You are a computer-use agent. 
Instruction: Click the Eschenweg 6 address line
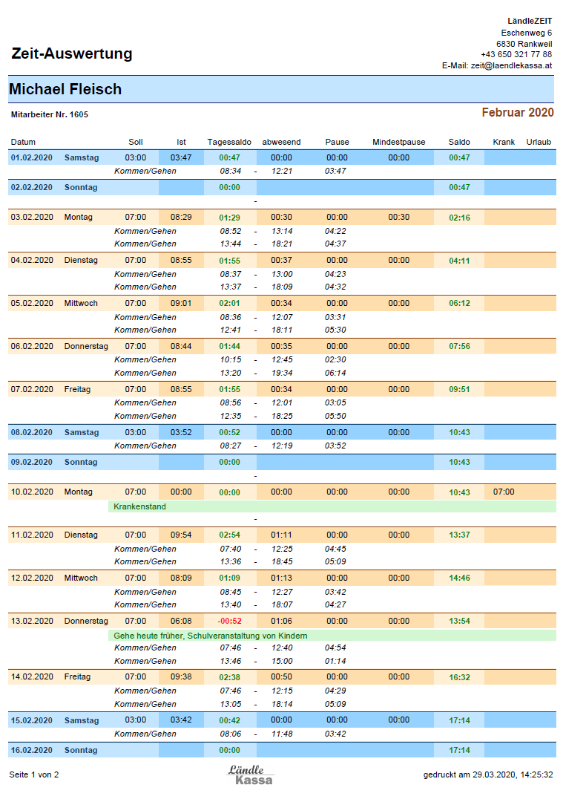[527, 33]
